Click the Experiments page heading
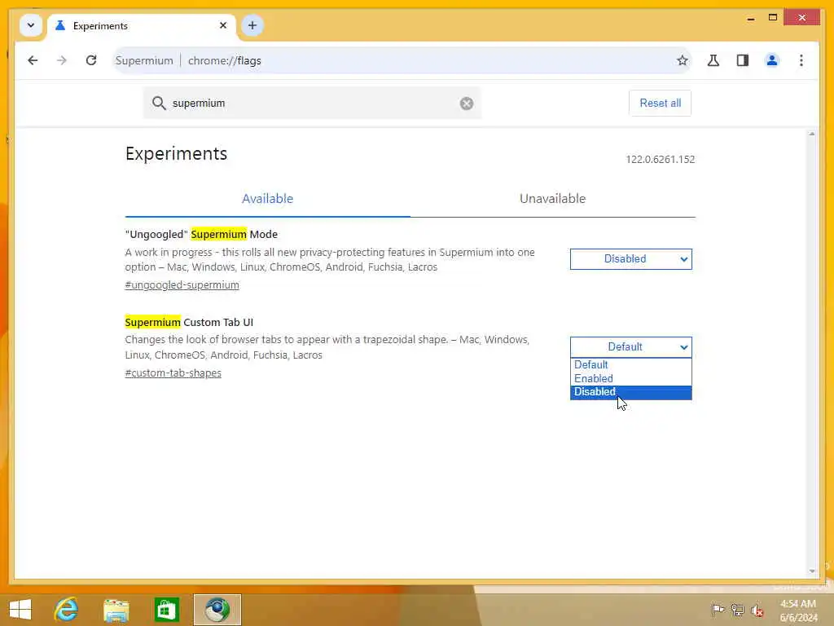This screenshot has height=626, width=834. (x=176, y=153)
